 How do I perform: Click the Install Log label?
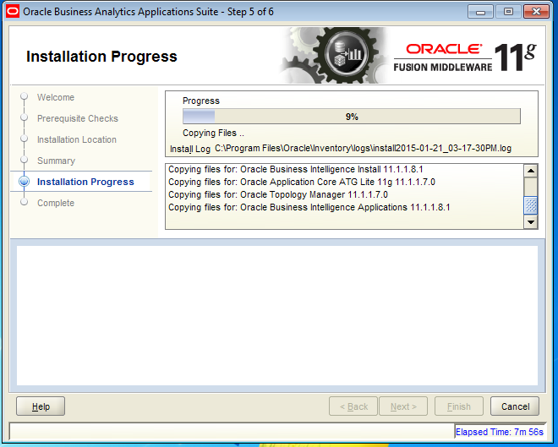(190, 149)
